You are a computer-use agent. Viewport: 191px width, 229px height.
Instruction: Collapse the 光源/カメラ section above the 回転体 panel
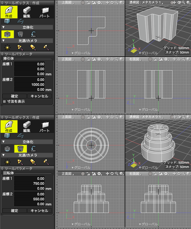coord(3,155)
